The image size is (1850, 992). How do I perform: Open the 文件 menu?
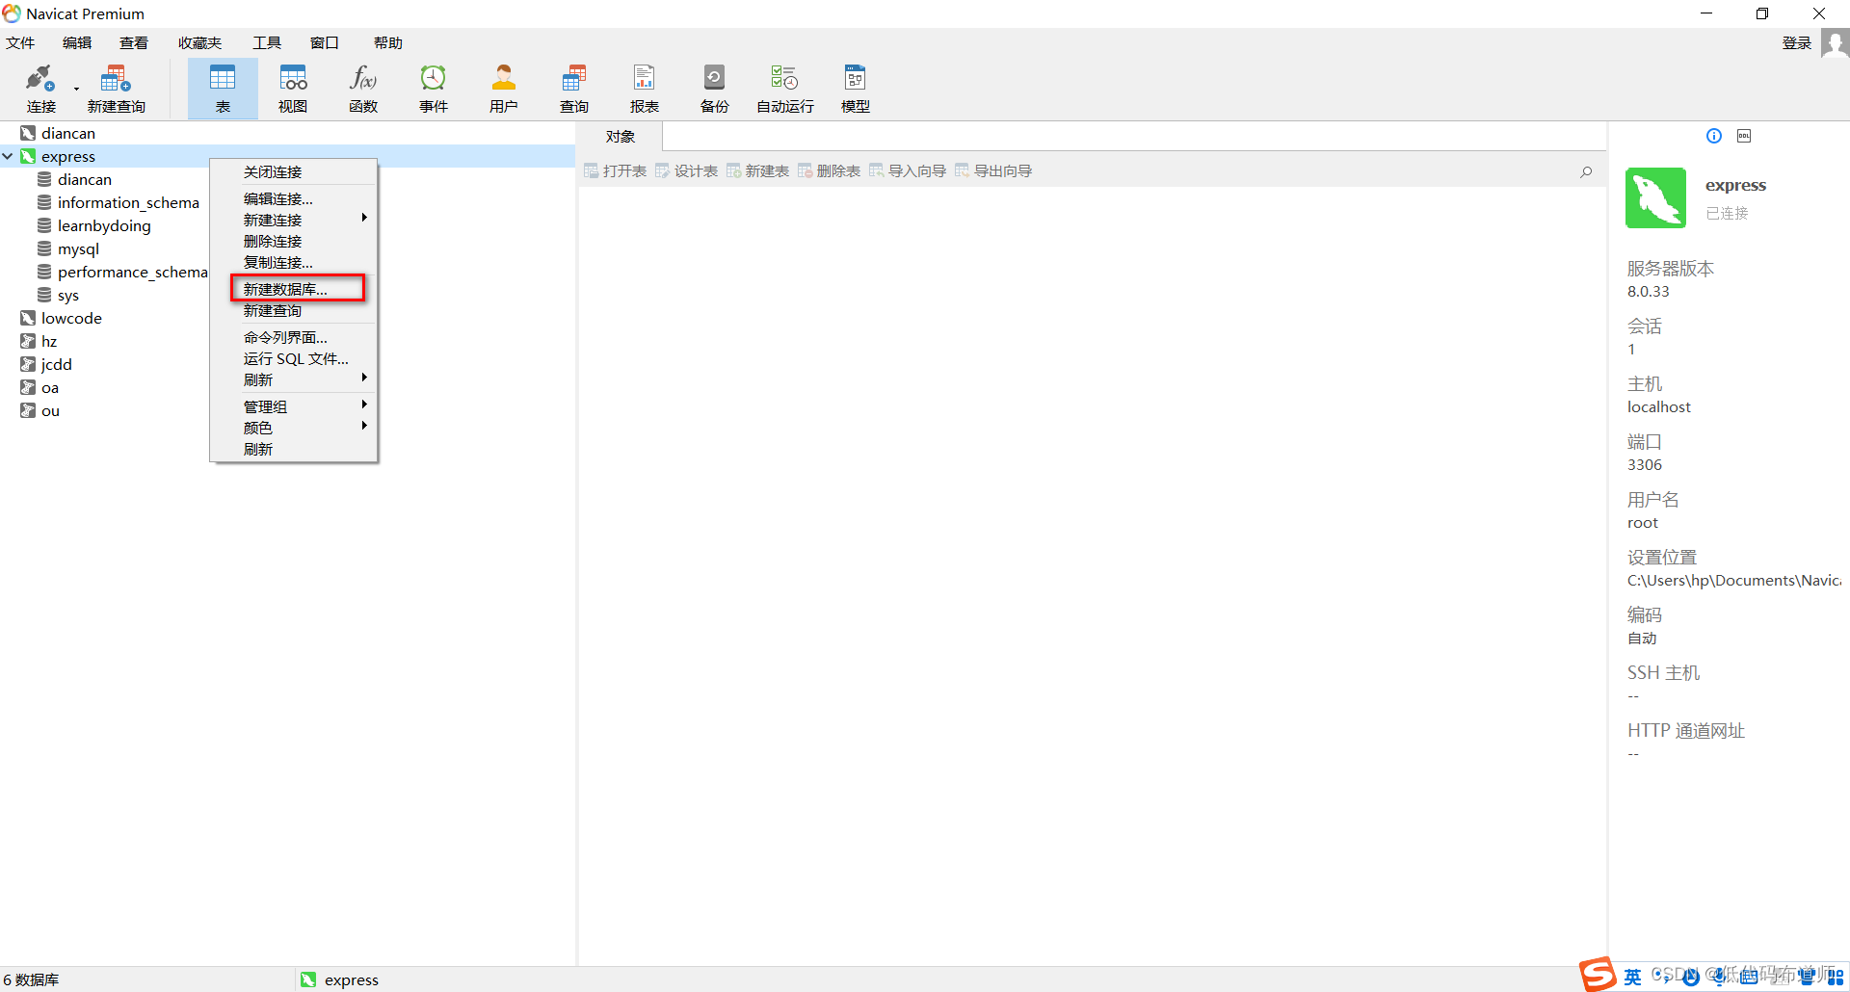pos(20,43)
